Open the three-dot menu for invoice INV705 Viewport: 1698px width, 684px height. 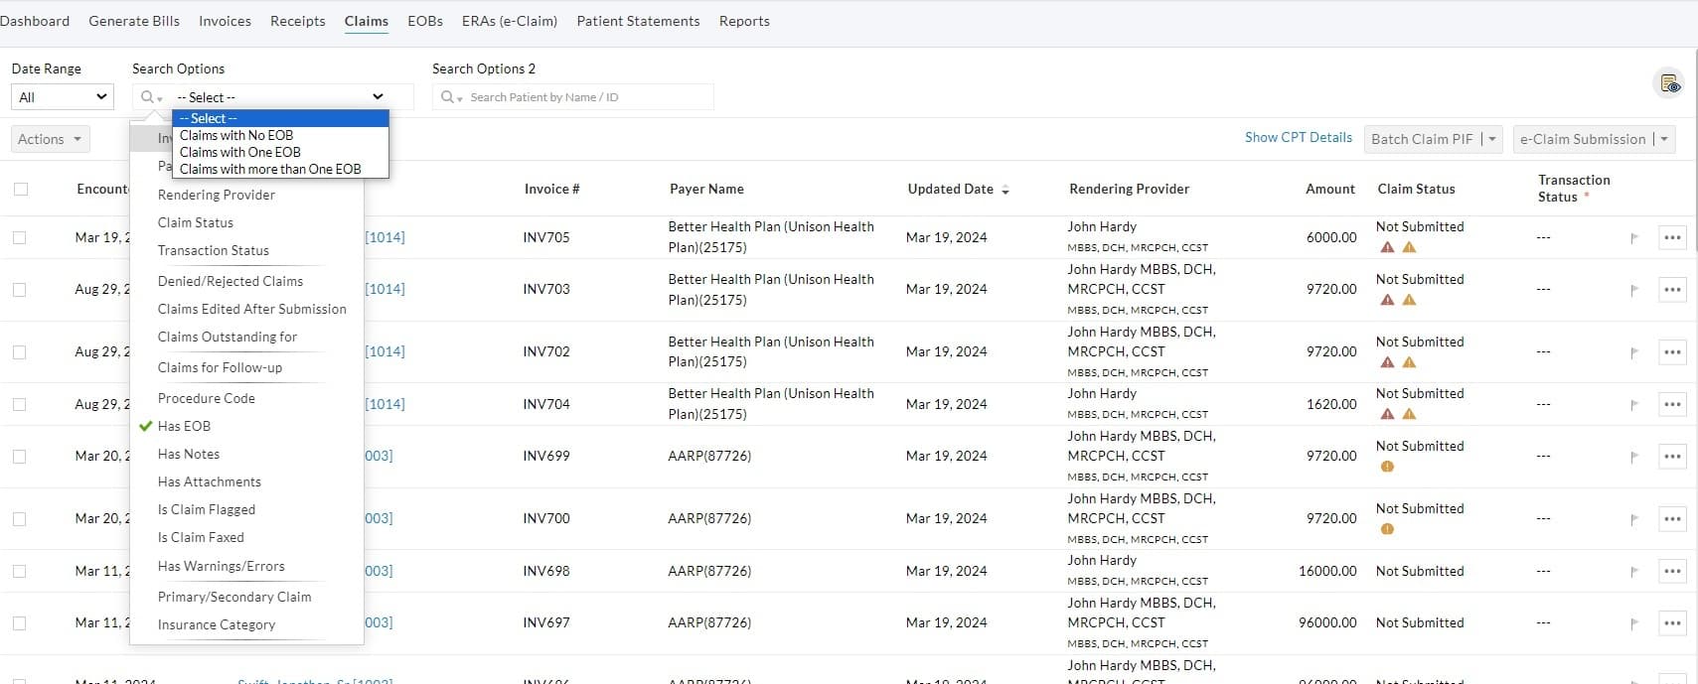point(1672,237)
